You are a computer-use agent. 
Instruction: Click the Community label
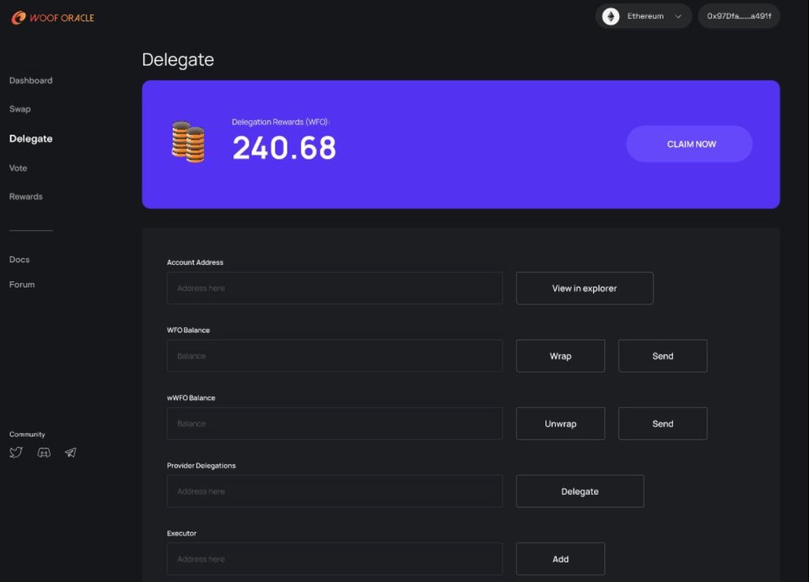click(x=27, y=434)
